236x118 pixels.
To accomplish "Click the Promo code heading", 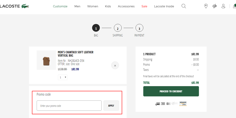I will 44,94.
